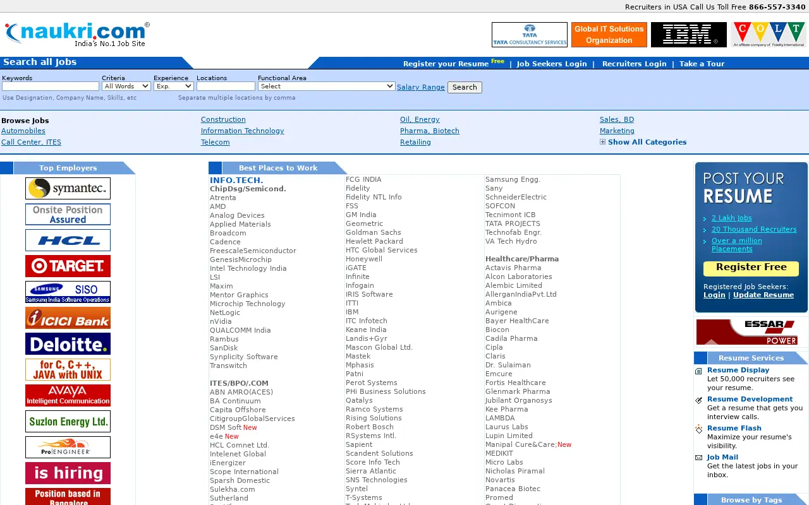Open Recruiters Login
Image resolution: width=809 pixels, height=505 pixels.
pos(634,64)
